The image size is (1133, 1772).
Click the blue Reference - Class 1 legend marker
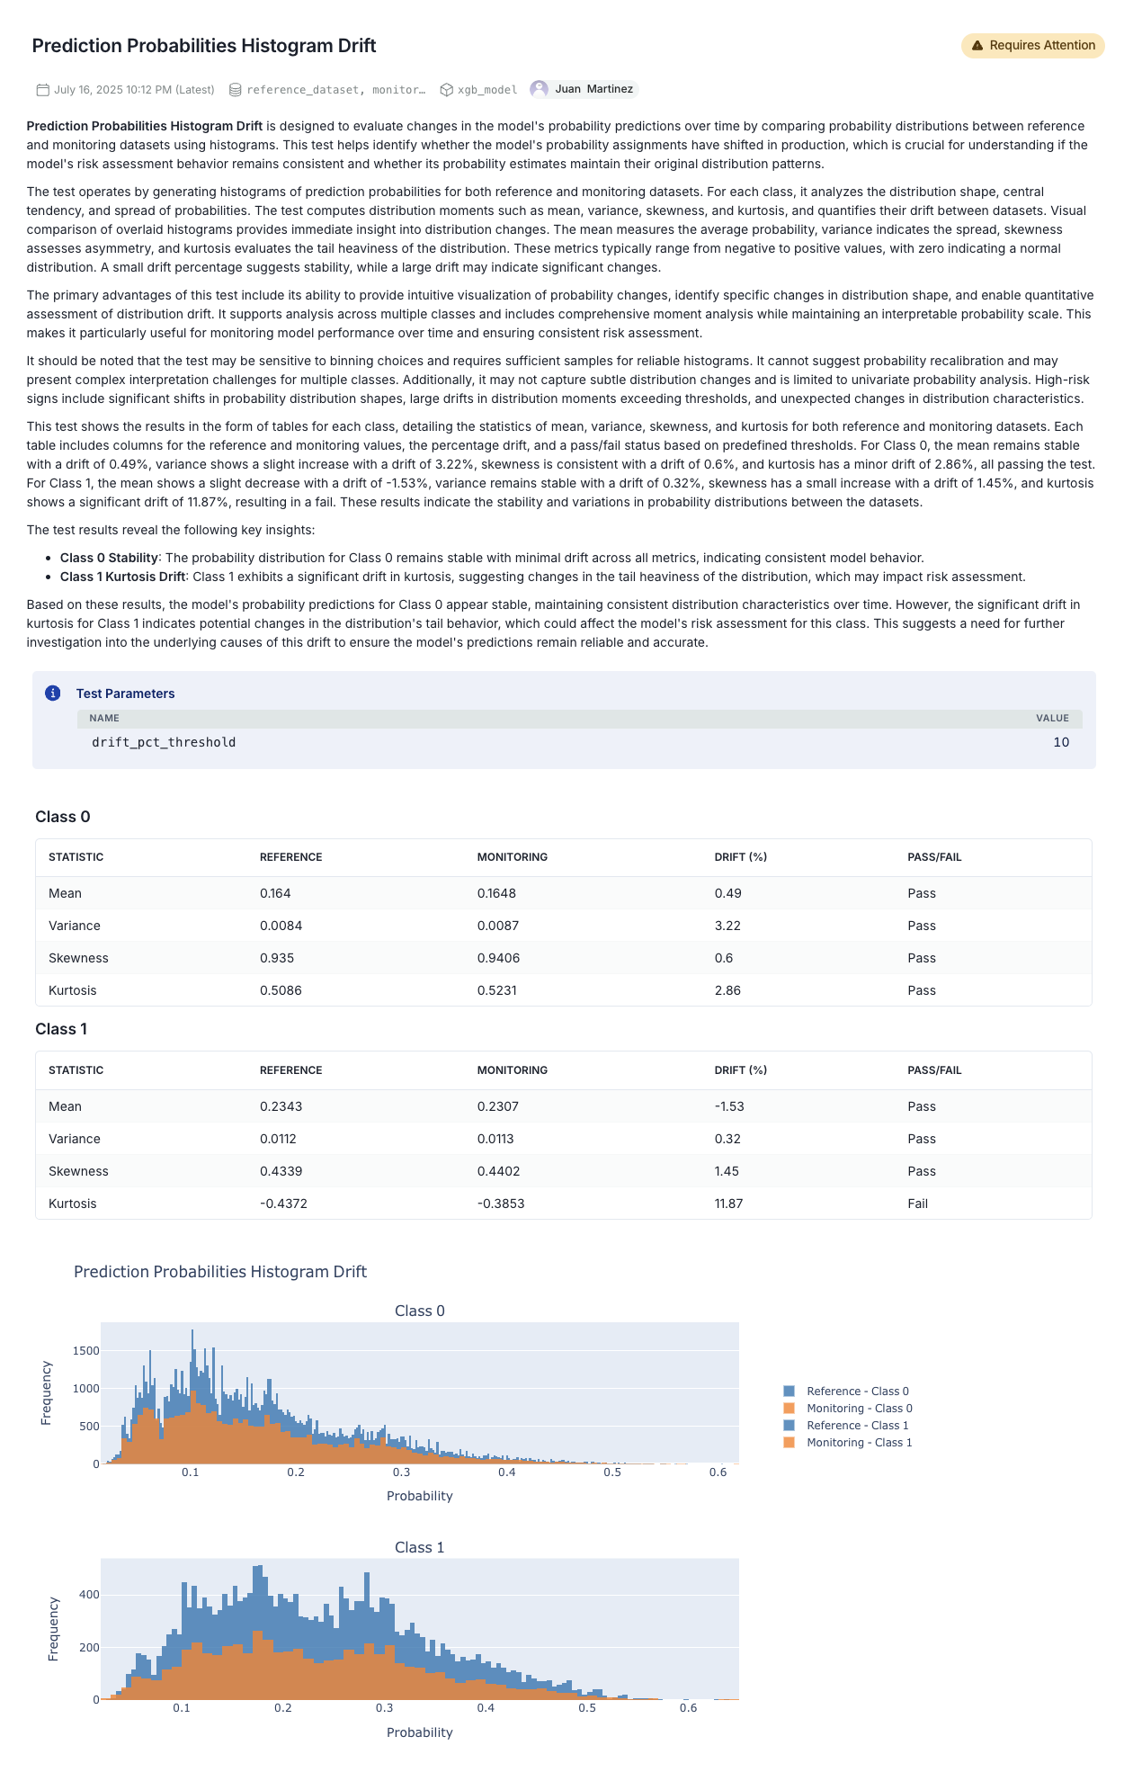789,1426
